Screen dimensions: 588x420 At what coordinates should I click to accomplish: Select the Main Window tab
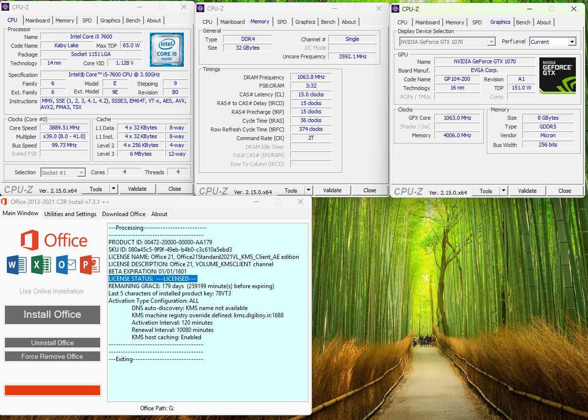click(20, 213)
